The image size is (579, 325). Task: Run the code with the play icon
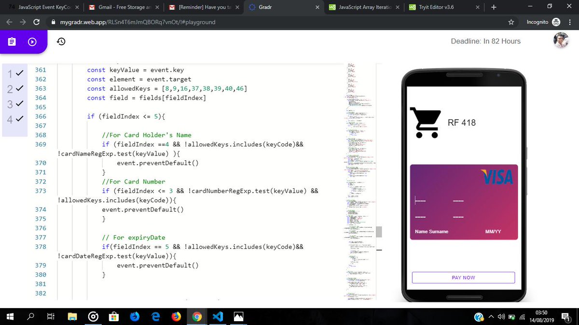[x=32, y=42]
